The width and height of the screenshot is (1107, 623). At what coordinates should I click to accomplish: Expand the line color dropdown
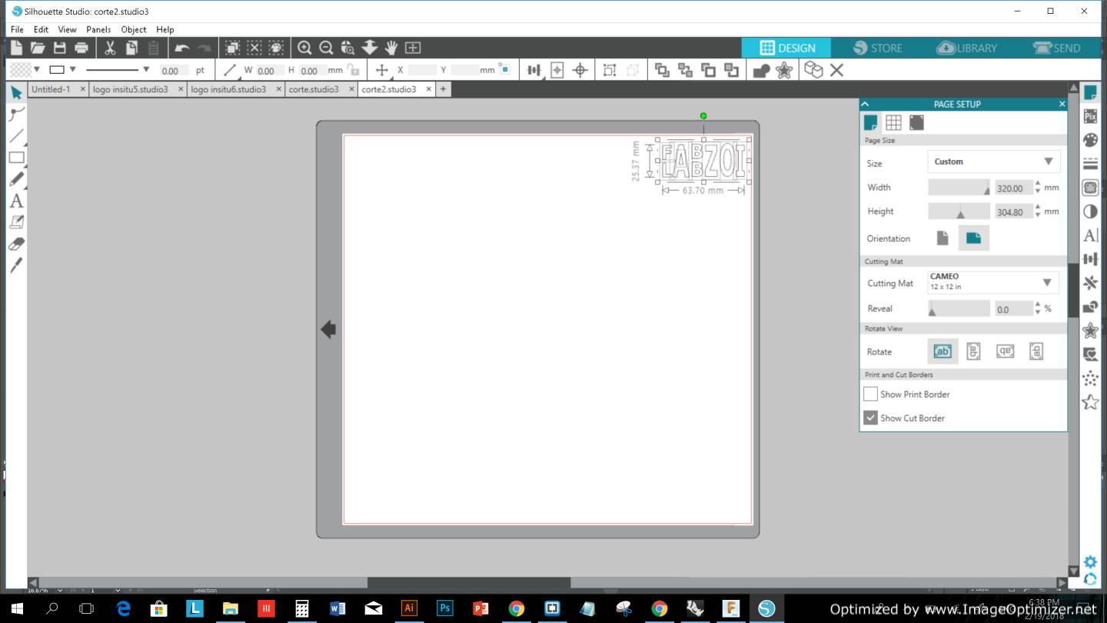(73, 70)
